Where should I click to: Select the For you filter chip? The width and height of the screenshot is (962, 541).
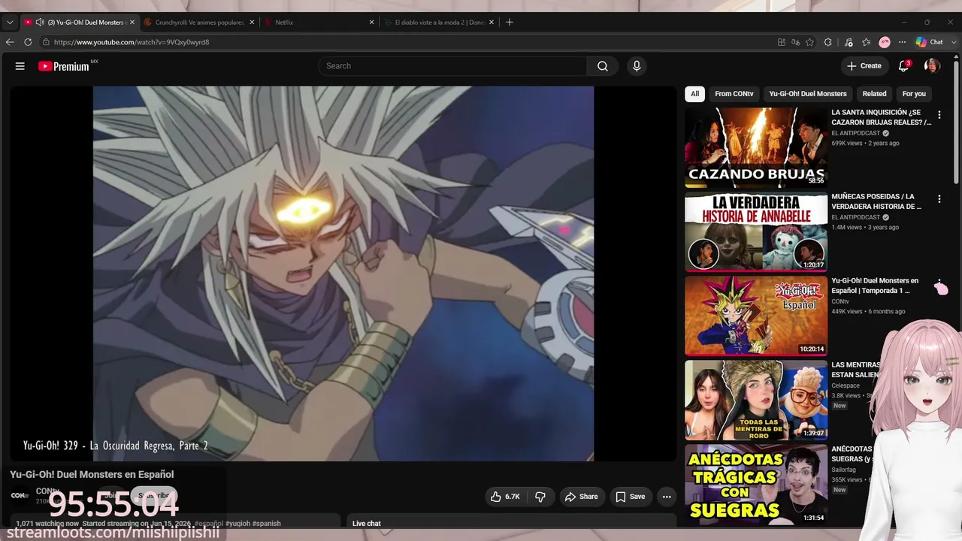pos(914,94)
